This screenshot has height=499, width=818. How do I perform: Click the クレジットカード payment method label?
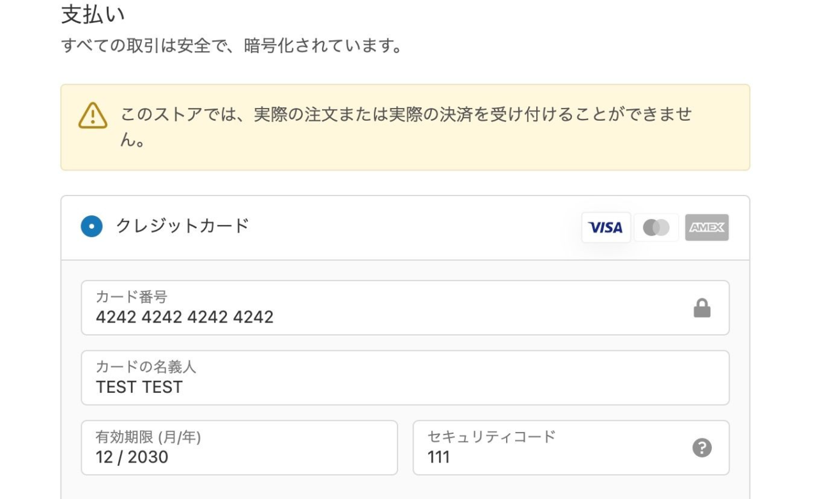(x=183, y=226)
